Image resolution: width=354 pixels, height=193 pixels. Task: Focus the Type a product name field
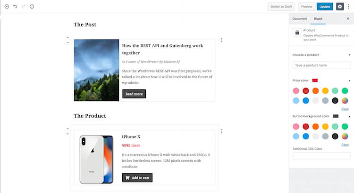[321, 65]
